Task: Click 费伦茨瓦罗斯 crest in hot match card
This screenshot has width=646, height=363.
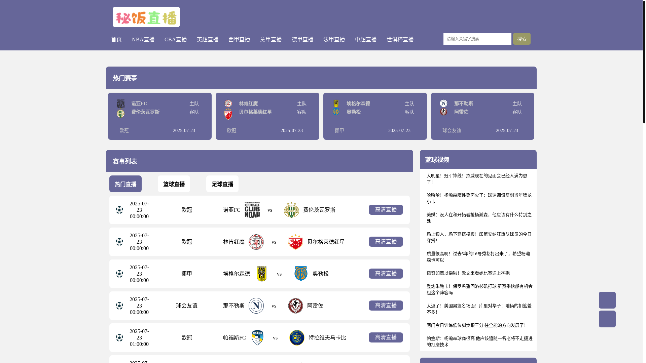Action: click(120, 114)
